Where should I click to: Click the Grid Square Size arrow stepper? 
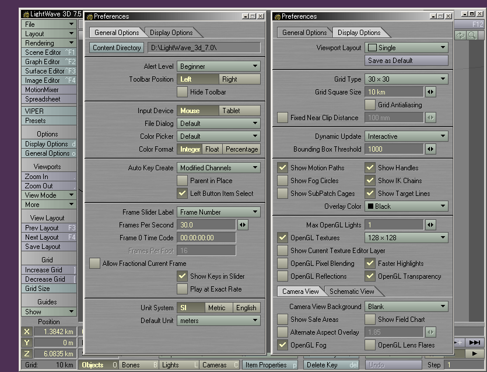coord(430,92)
